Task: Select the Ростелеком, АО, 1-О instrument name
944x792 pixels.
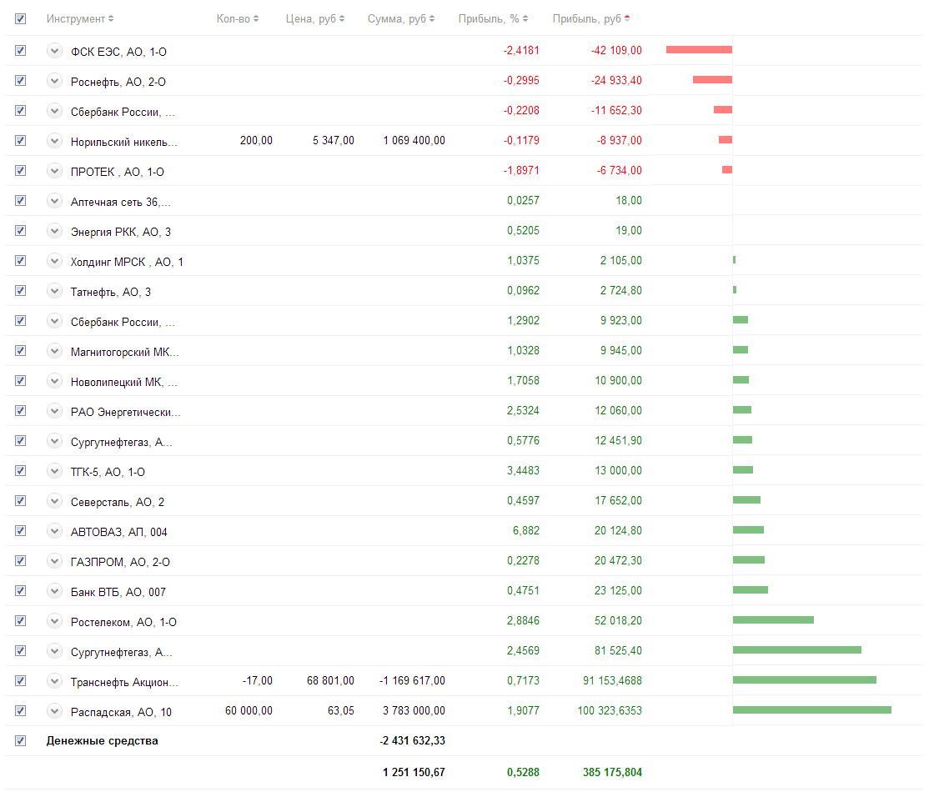Action: click(124, 622)
